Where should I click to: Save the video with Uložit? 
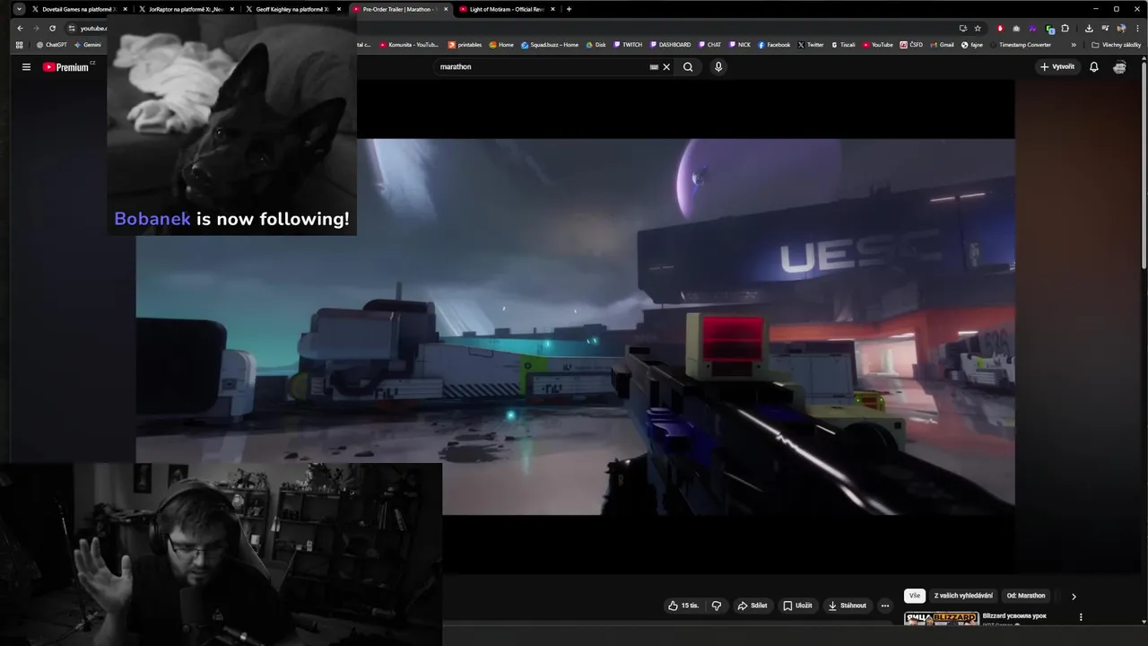pos(797,606)
